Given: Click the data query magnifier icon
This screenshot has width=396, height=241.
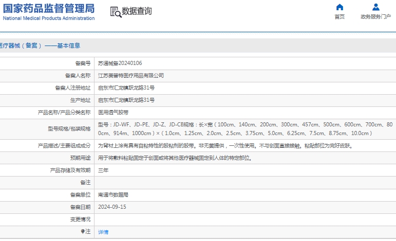Looking at the screenshot, I should click(116, 12).
